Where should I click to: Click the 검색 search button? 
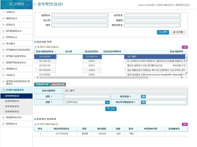163,32
